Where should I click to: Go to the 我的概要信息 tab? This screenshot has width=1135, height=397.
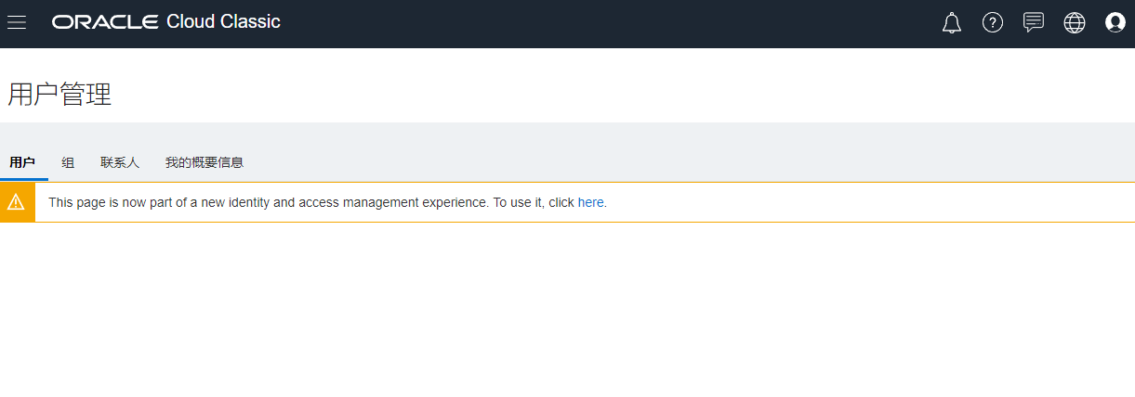click(x=205, y=162)
